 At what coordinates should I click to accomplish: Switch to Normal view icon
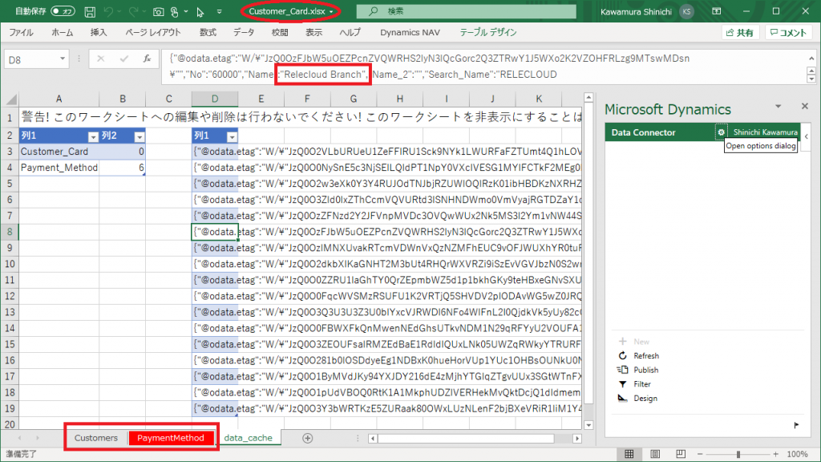629,454
